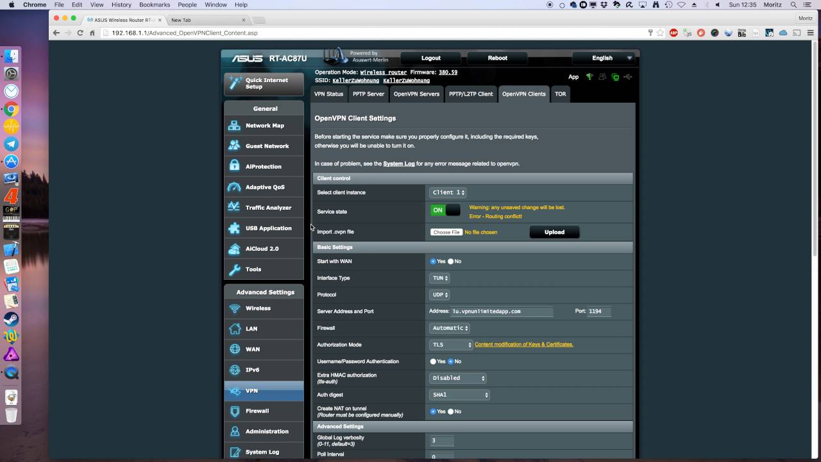
Task: Switch to the PPTP/L2TP Client tab
Action: 471,94
